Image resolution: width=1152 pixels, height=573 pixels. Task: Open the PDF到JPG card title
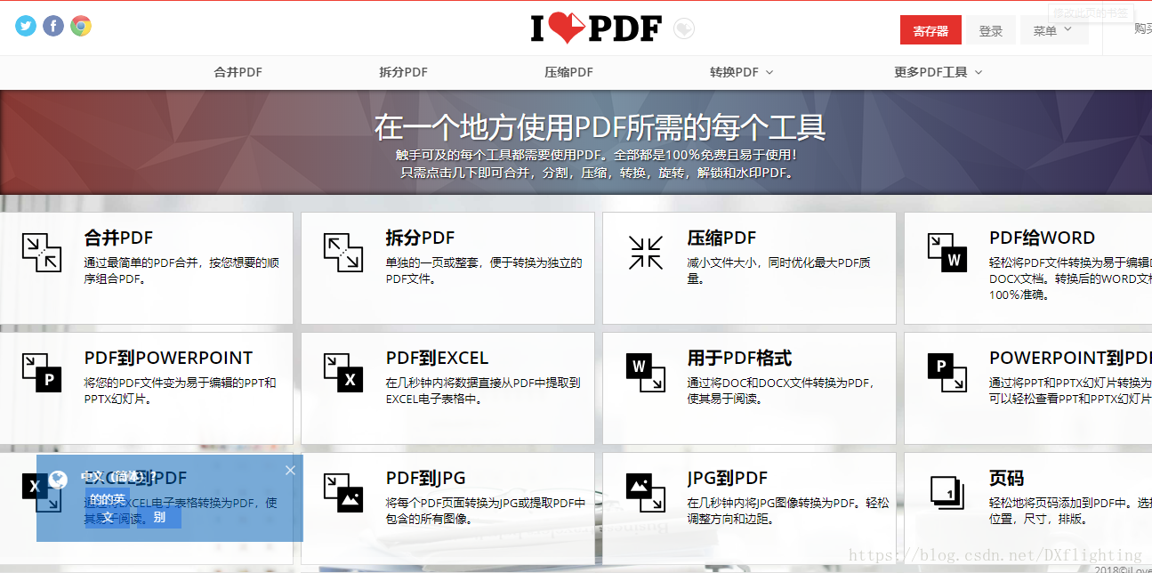425,478
